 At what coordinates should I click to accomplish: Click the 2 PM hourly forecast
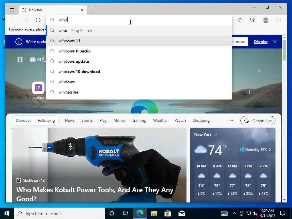pos(263,180)
